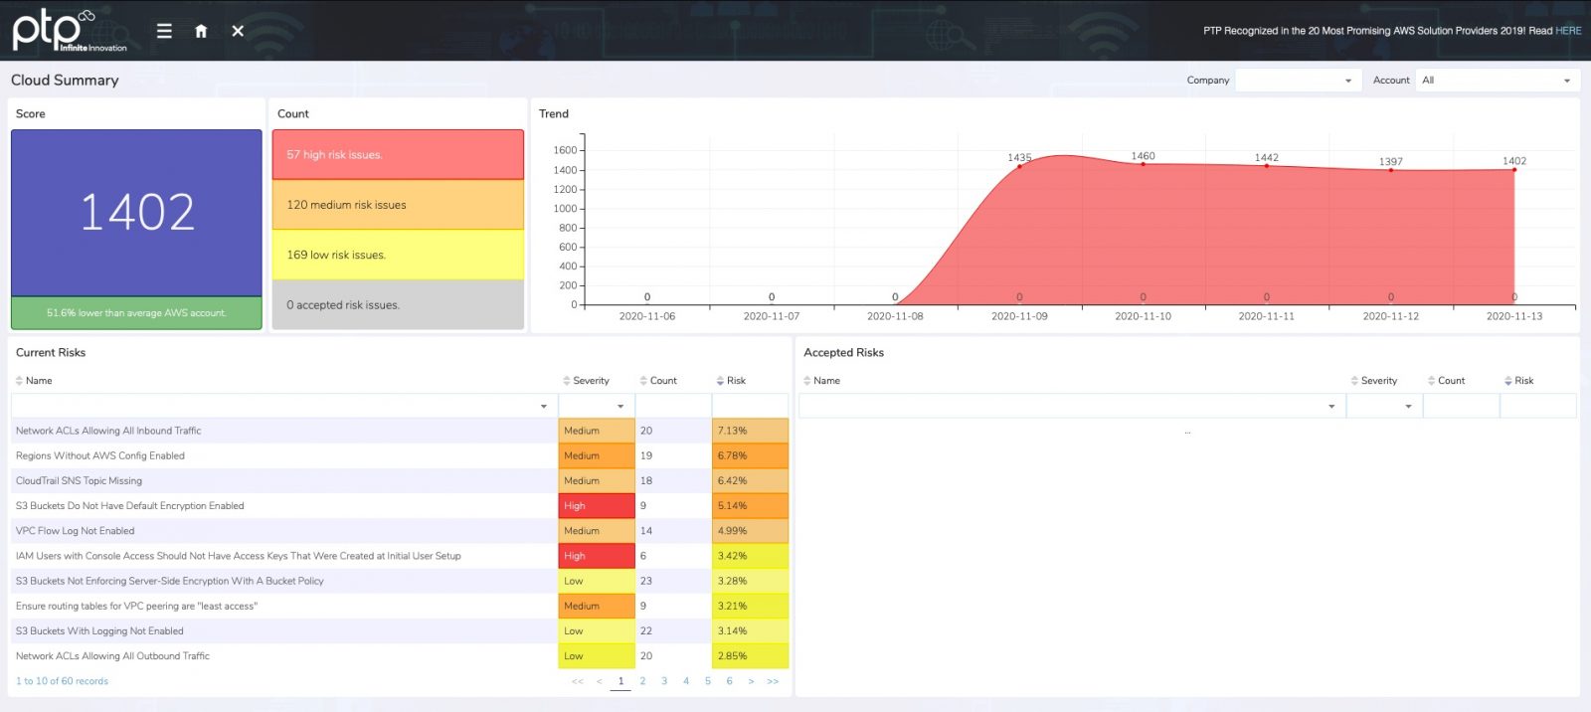Sort Current Risks by Severity column

[x=590, y=381]
